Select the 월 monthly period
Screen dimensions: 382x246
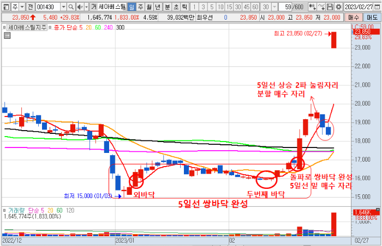point(149,7)
